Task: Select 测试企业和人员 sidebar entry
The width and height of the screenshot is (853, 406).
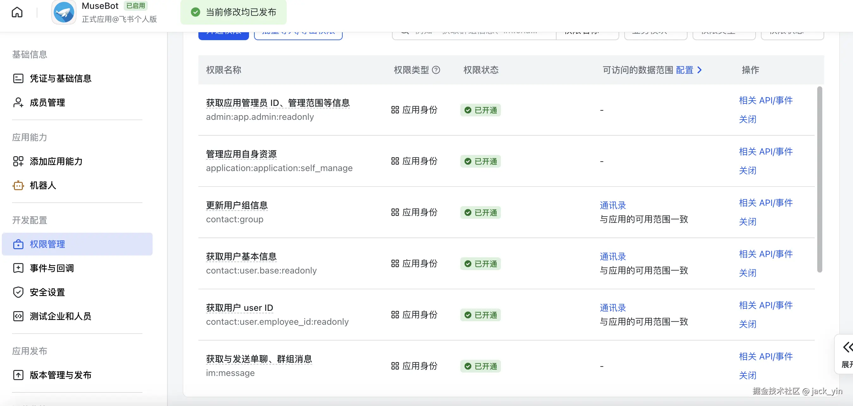Action: (x=60, y=316)
